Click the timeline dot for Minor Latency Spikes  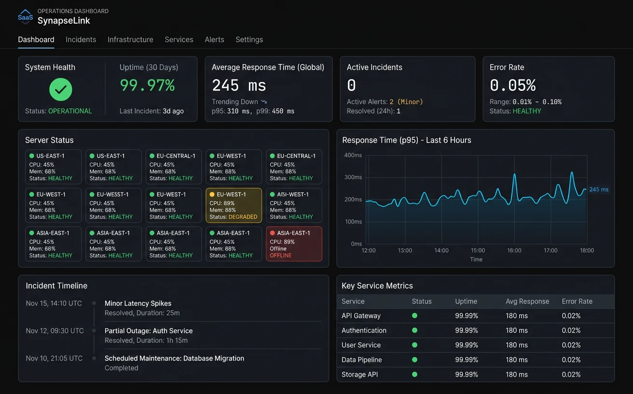[x=94, y=303]
